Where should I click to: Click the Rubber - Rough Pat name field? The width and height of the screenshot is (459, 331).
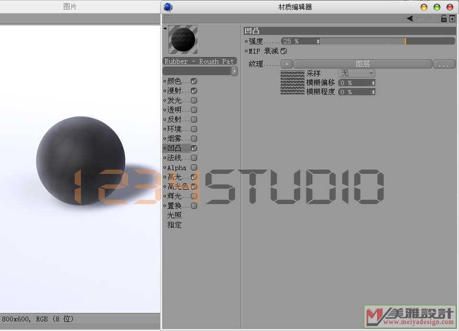coord(200,61)
